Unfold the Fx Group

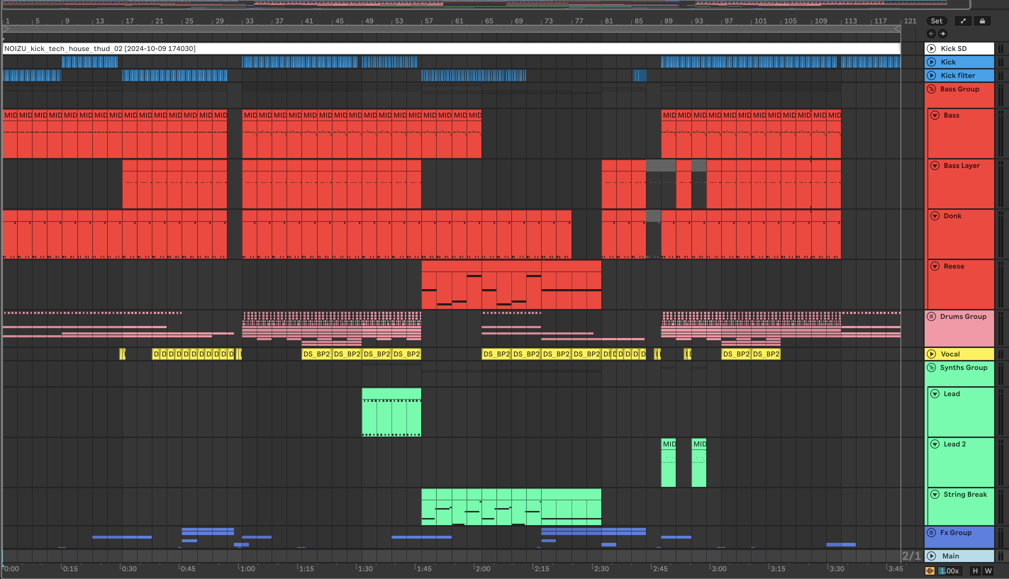click(931, 533)
